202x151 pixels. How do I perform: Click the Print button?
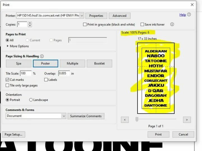pos(158,134)
